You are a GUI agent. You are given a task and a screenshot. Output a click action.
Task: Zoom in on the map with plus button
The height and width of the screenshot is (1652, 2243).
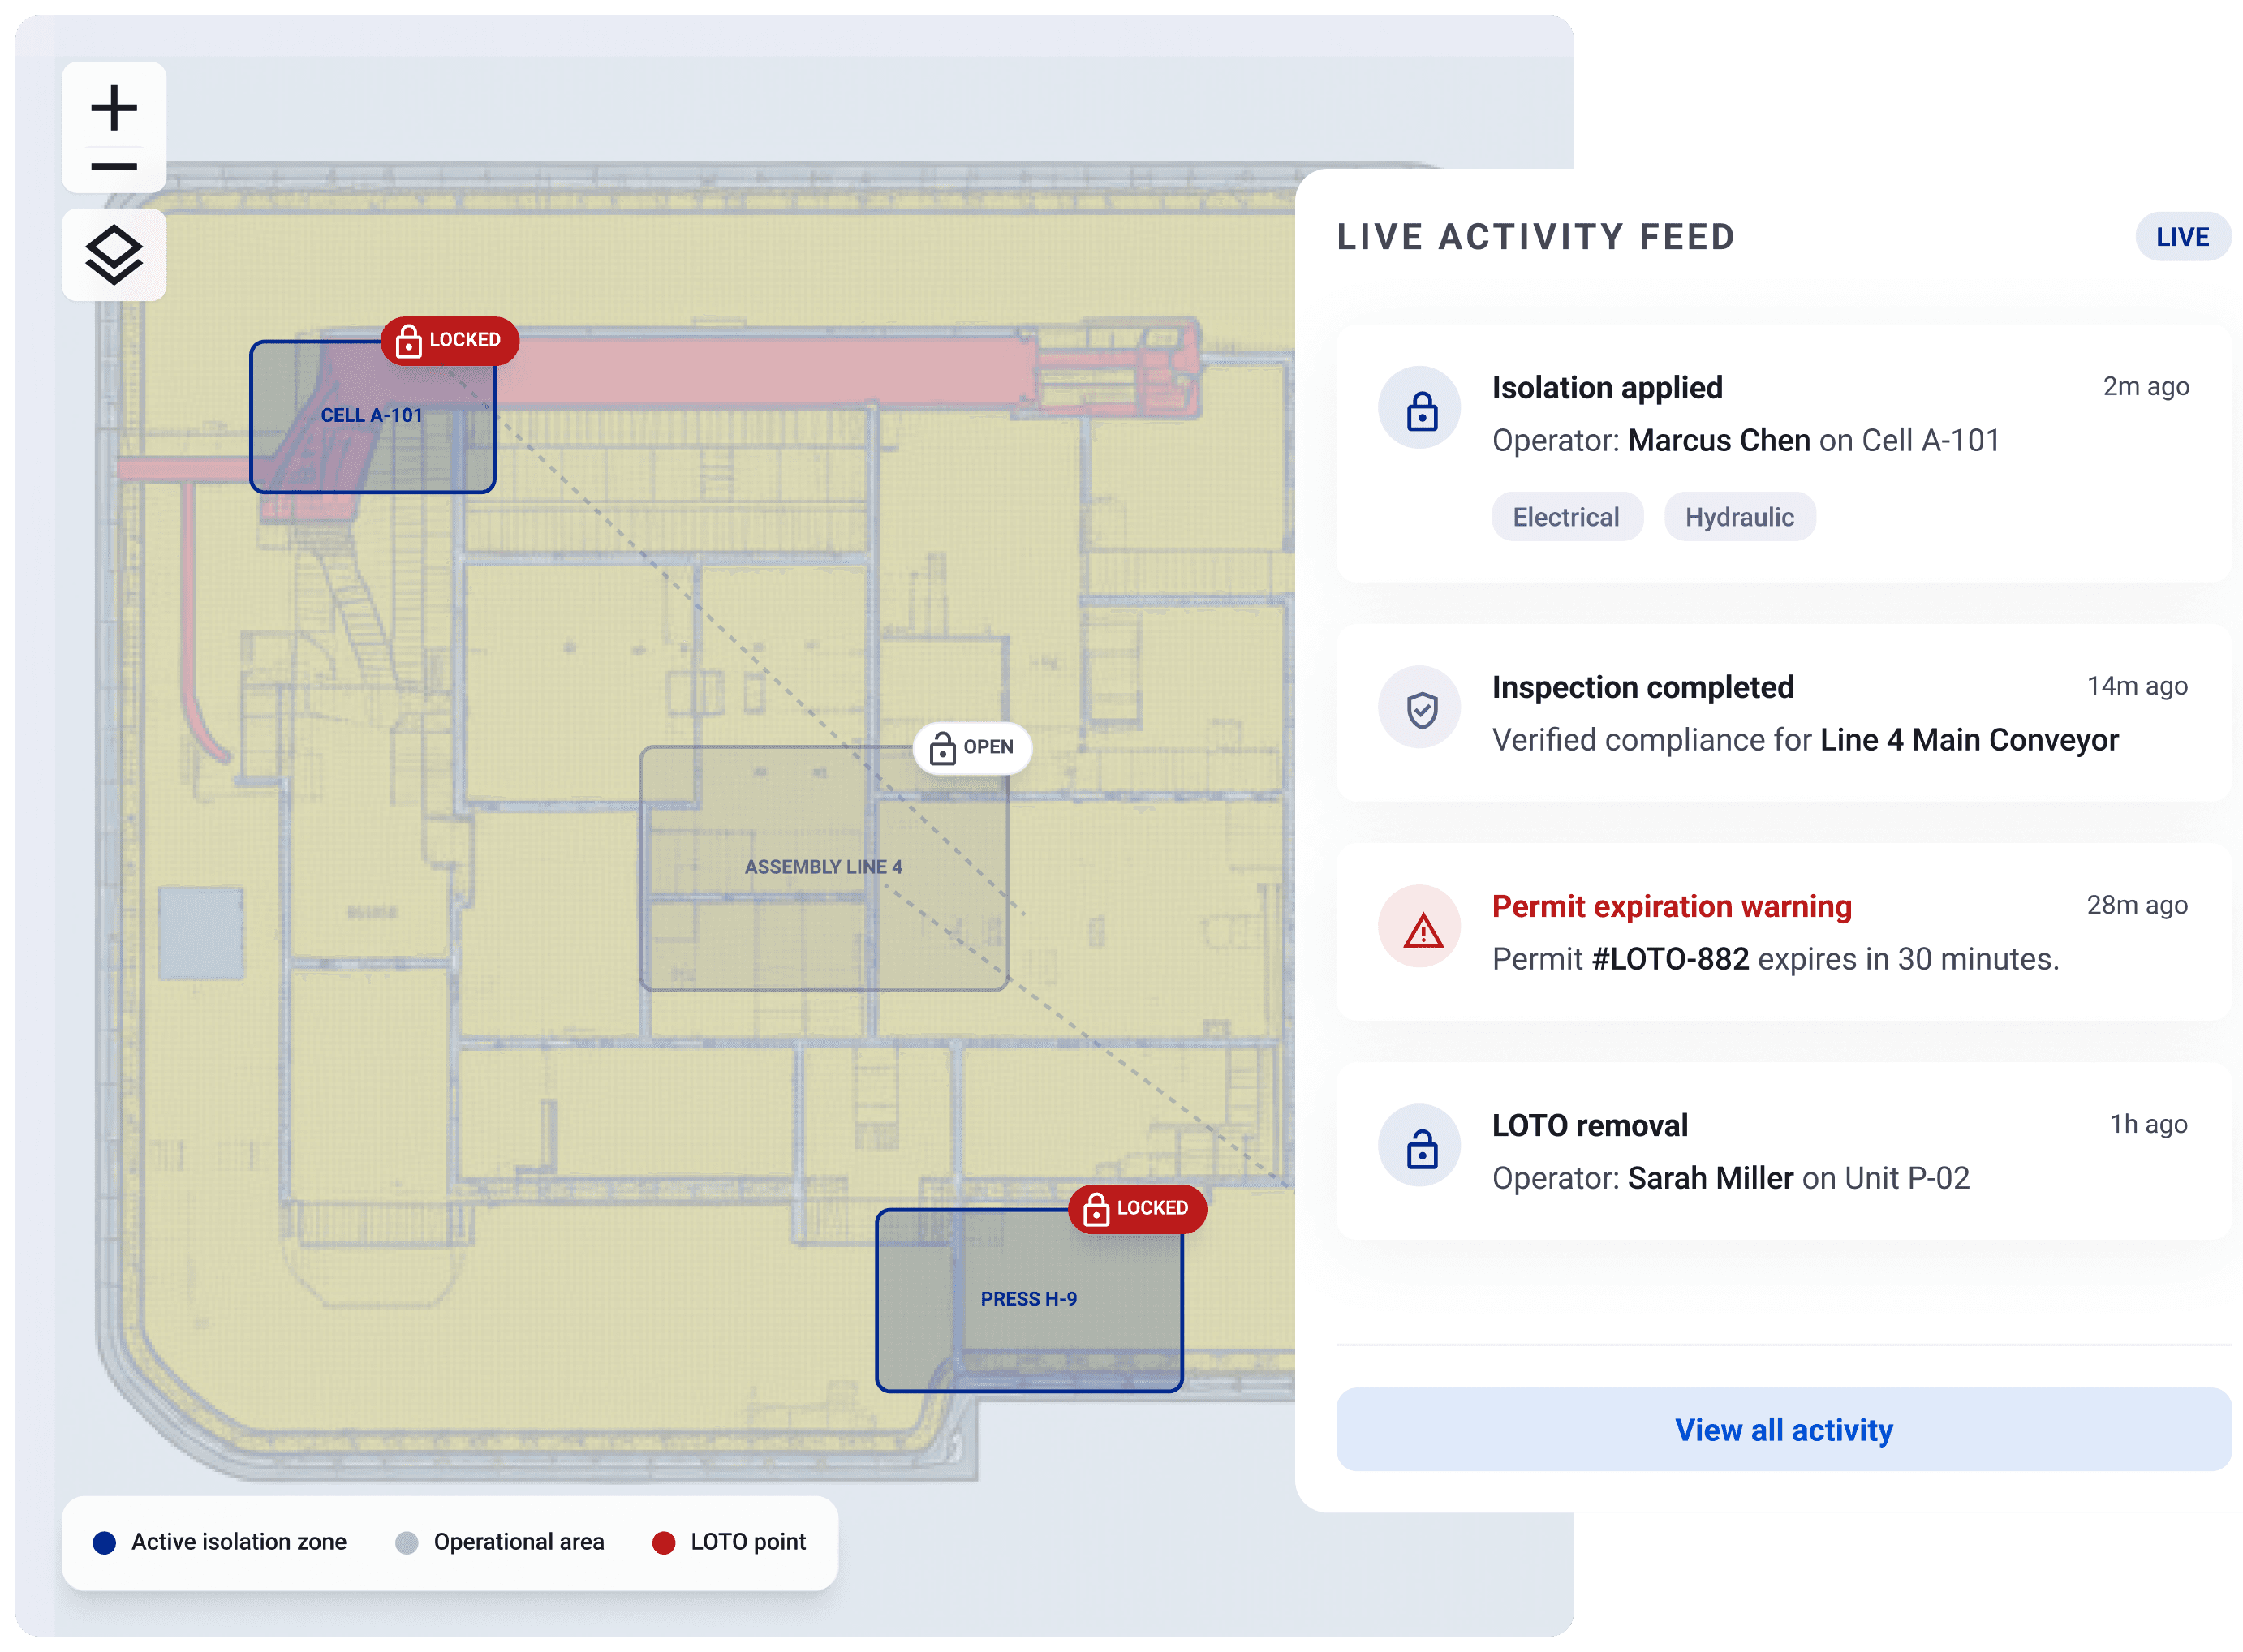[x=114, y=107]
